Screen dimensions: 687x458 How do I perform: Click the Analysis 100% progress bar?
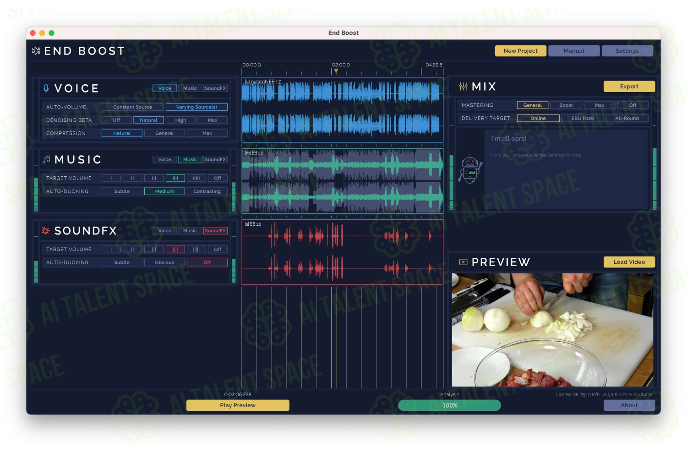pos(449,405)
